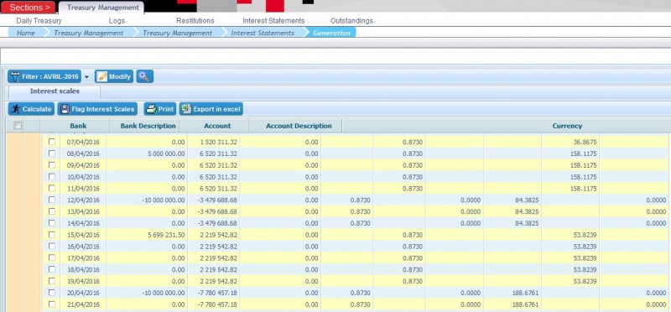Open the Logs menu
Screen dimensions: 671x312
coord(117,20)
